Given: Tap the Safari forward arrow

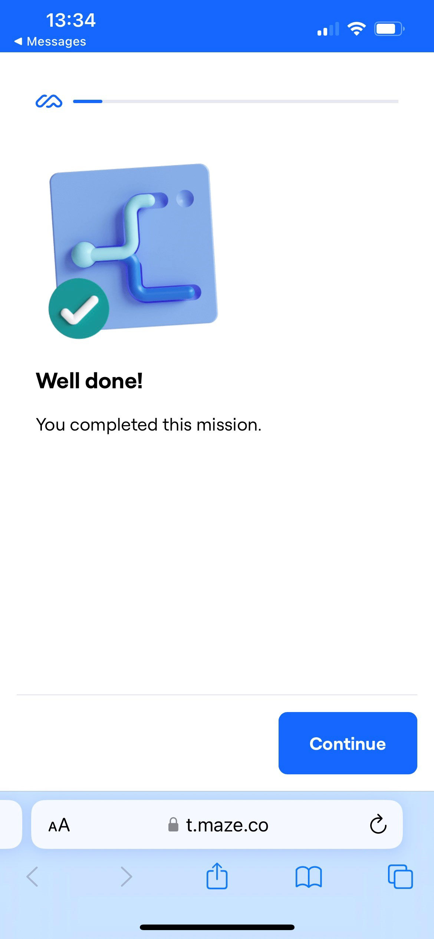Looking at the screenshot, I should [126, 877].
